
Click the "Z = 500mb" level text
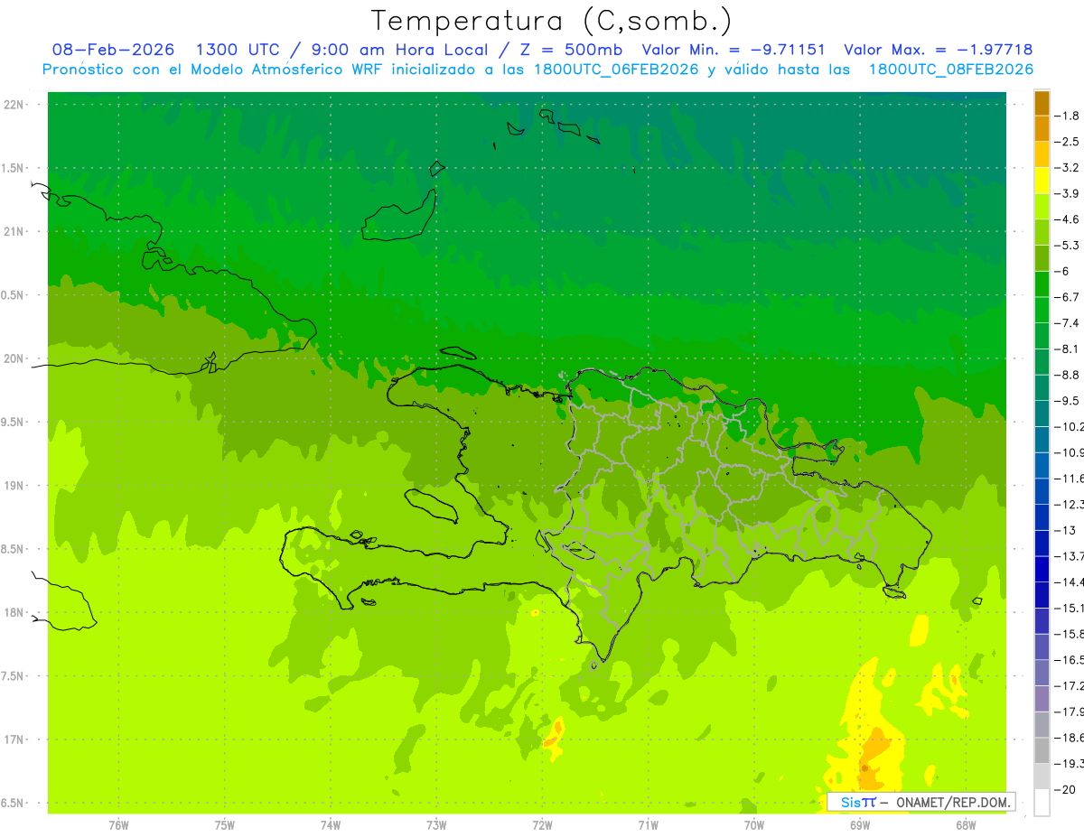571,50
